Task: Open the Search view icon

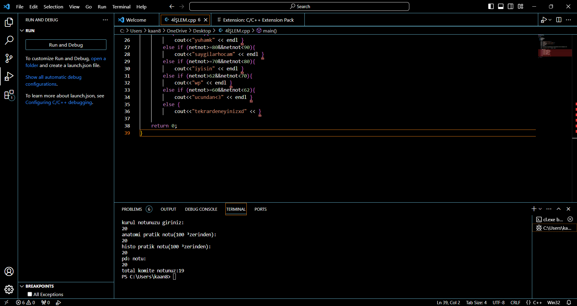Action: pyautogui.click(x=9, y=40)
